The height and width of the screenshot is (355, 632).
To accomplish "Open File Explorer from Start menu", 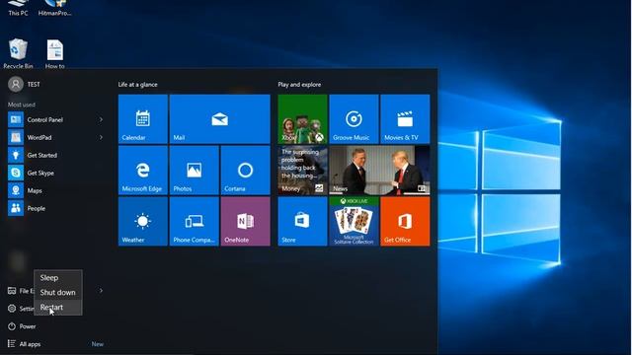I will pyautogui.click(x=20, y=291).
